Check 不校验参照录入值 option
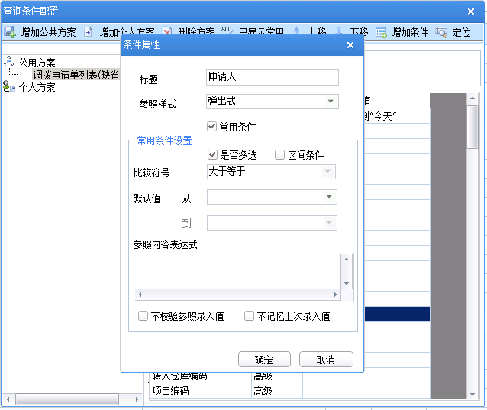Screen dimensions: 487x410 click(x=143, y=316)
